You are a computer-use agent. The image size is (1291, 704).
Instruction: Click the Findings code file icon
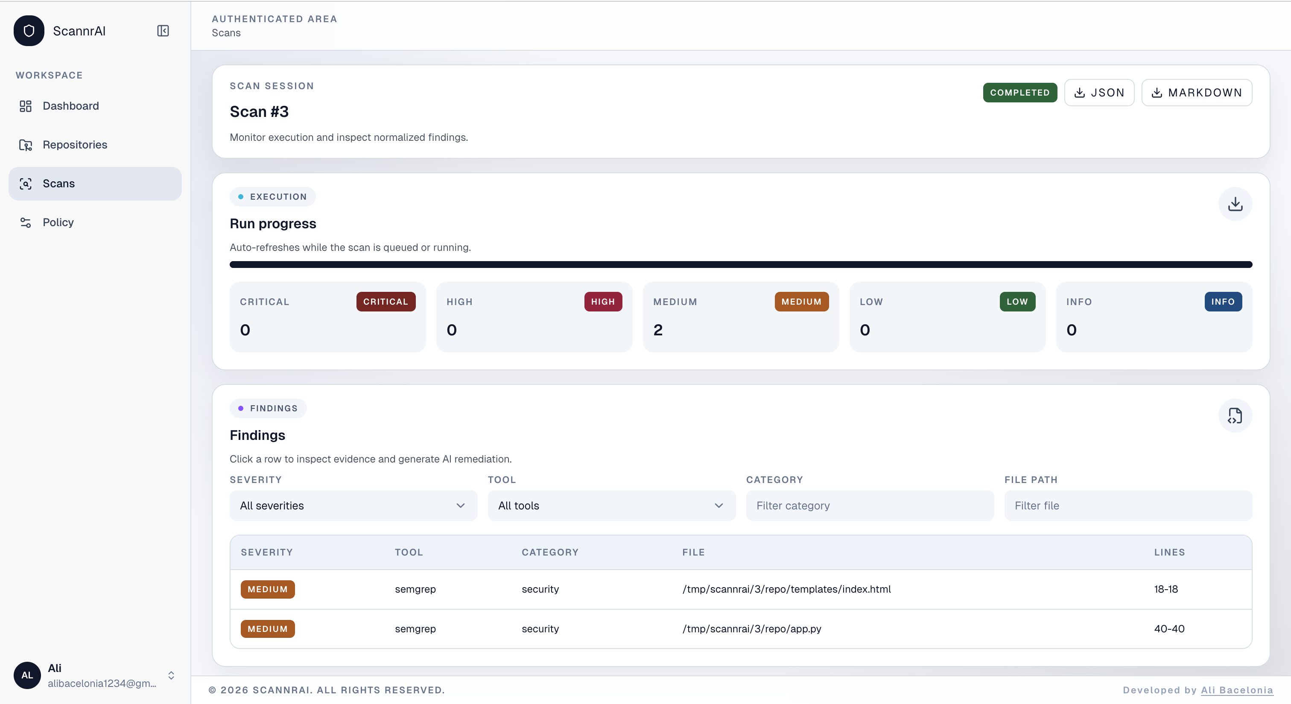(1235, 416)
